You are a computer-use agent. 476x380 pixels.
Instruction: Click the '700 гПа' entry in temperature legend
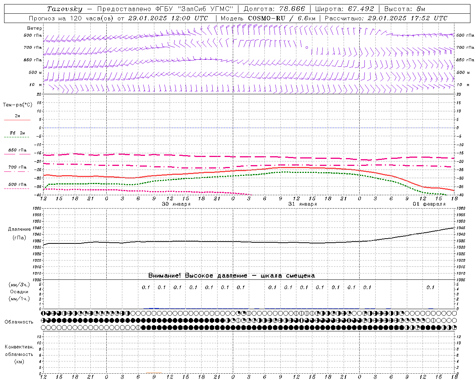click(17, 167)
